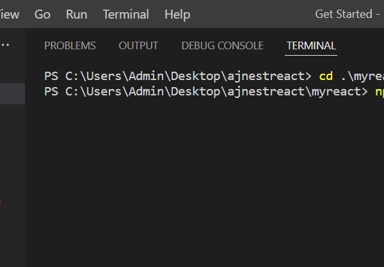Screen dimensions: 384x267
Task: Click the sidebar more actions ellipsis icon
Action: 6,45
